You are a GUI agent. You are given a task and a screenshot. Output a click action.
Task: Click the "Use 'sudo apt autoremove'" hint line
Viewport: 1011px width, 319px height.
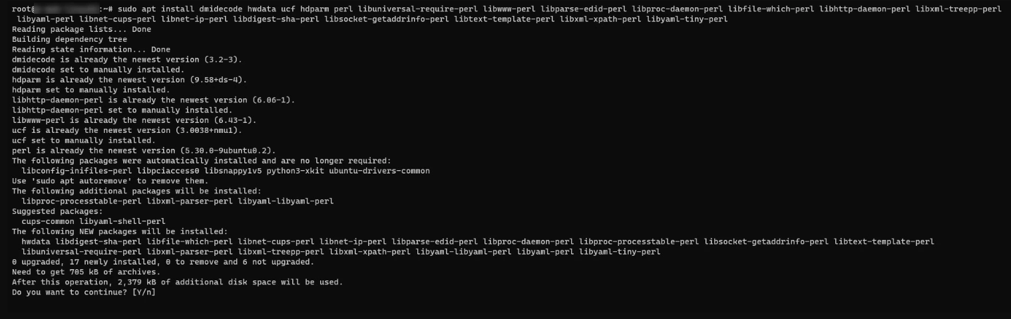(x=110, y=181)
